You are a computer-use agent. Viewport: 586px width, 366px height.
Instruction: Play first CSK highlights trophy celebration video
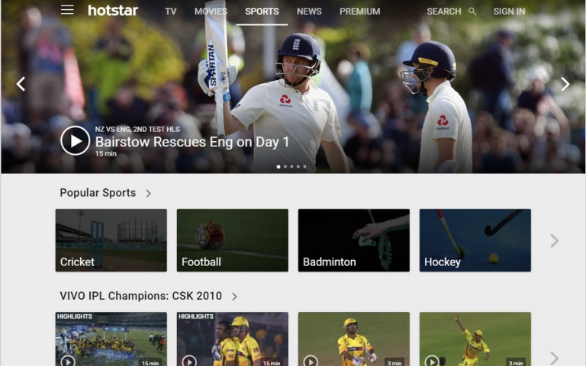point(111,339)
